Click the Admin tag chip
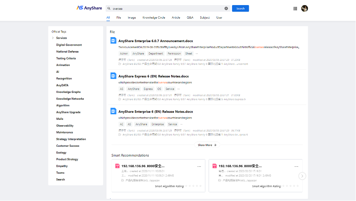Image resolution: width=356 pixels, height=201 pixels. pos(124,54)
